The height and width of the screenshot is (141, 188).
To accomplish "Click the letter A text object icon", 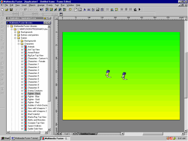I will (x=98, y=10).
